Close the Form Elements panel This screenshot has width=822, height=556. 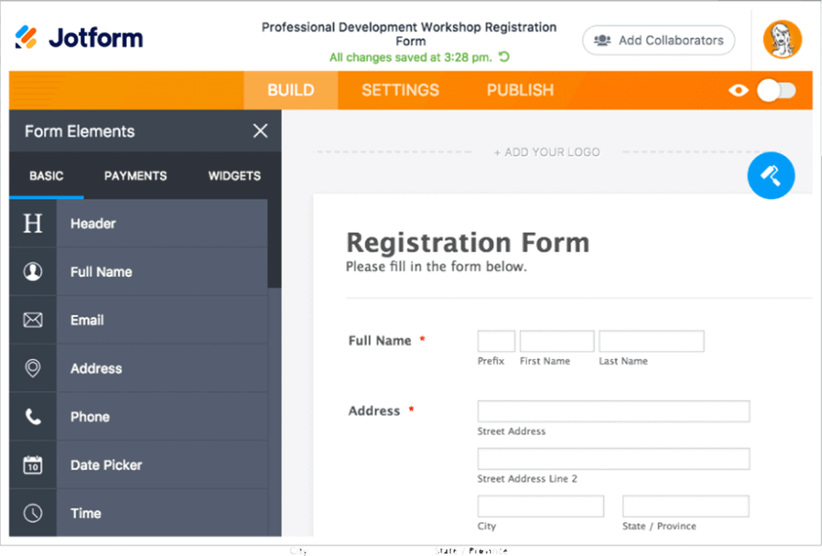(260, 131)
